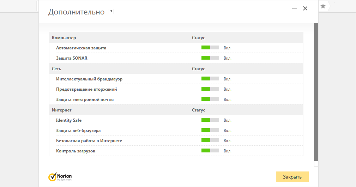Click the Интернет section header
This screenshot has height=187, width=356.
tap(61, 110)
